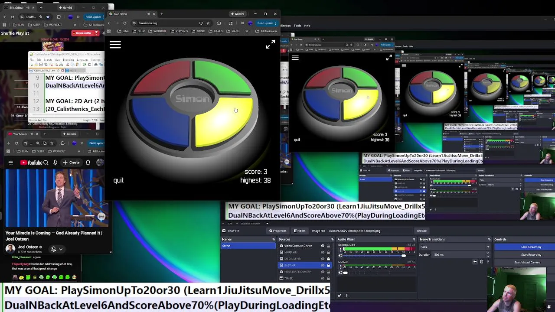Mute Desktop Audio speaker in OBS mixer
555x312 pixels.
click(x=340, y=256)
